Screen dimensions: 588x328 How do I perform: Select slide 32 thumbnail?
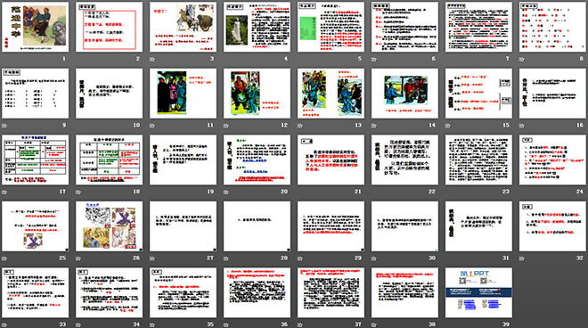(x=552, y=225)
